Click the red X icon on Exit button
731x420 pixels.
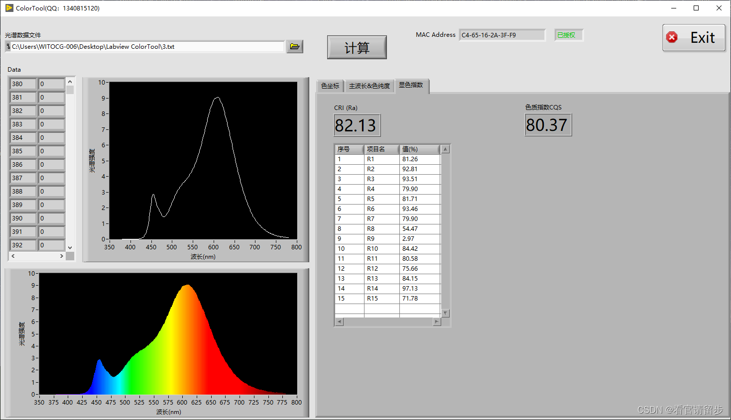[x=672, y=37]
